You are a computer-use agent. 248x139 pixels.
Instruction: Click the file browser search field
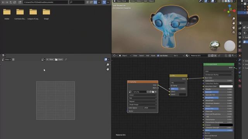(77, 2)
